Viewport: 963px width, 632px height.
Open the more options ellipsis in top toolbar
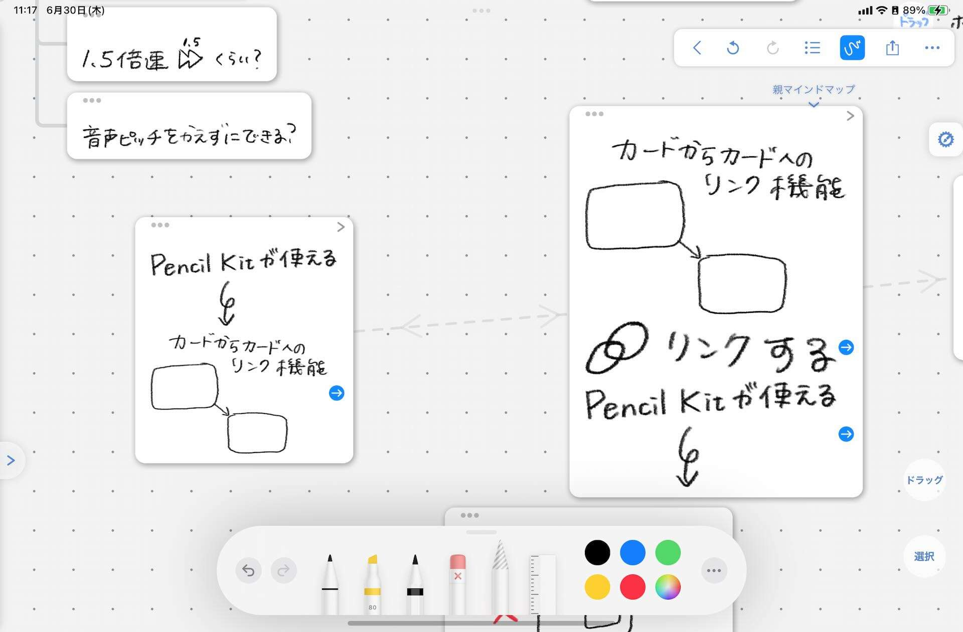[932, 48]
